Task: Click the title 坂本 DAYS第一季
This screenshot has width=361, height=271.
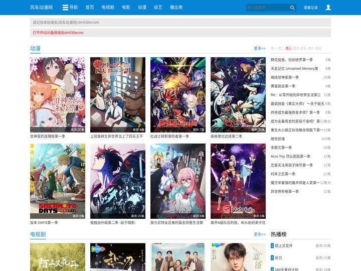Action: (44, 223)
